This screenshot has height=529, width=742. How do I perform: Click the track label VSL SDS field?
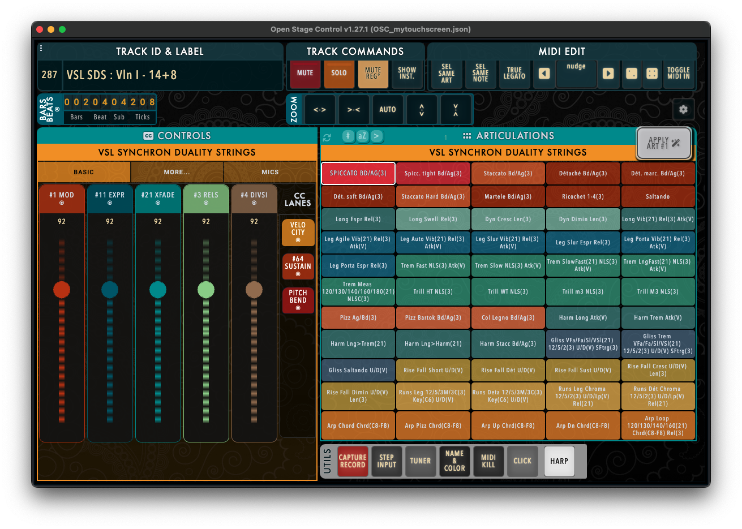tap(173, 75)
